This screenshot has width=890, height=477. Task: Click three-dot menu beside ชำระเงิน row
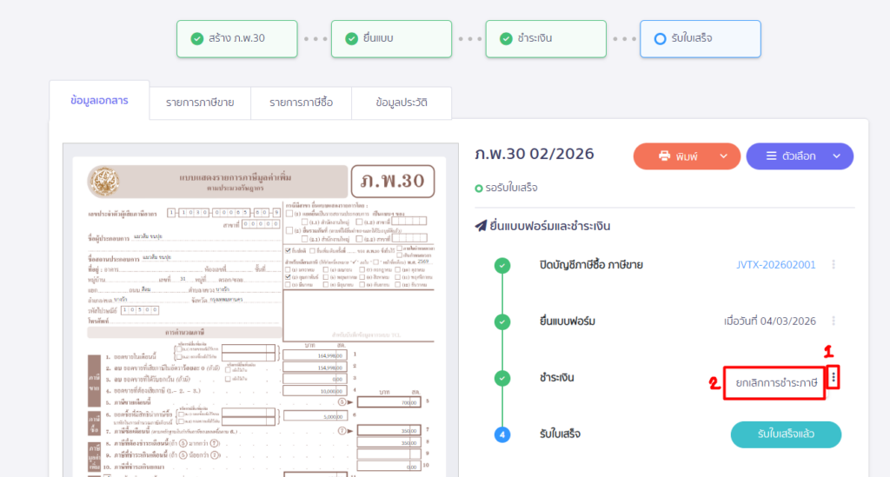point(834,377)
